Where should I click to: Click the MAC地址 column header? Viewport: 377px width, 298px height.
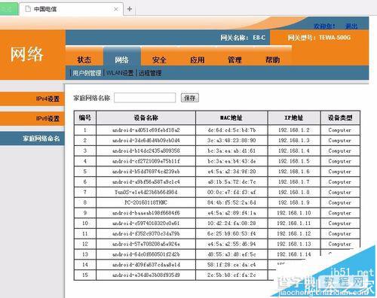pos(231,117)
